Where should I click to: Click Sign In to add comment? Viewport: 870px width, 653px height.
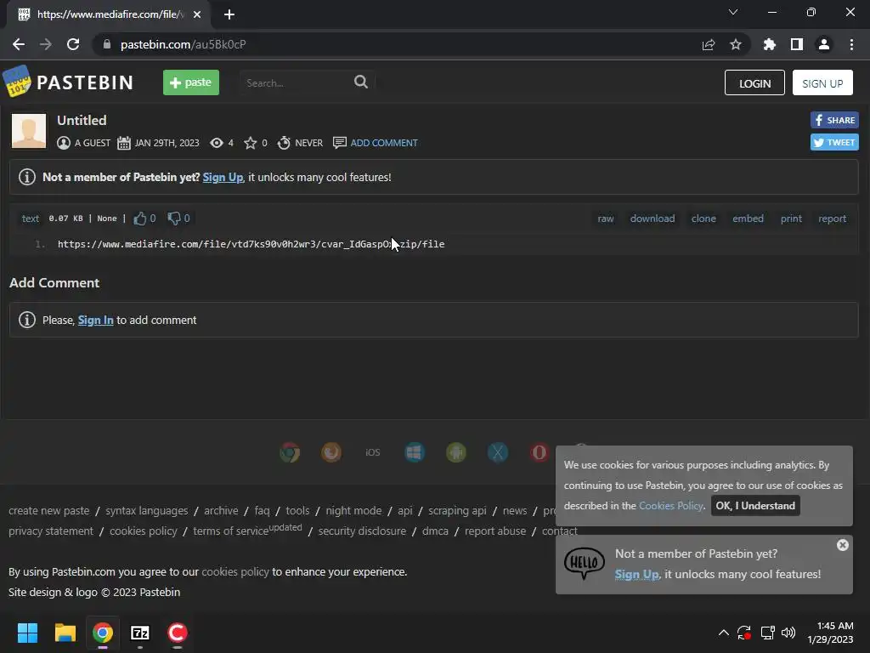coord(95,320)
